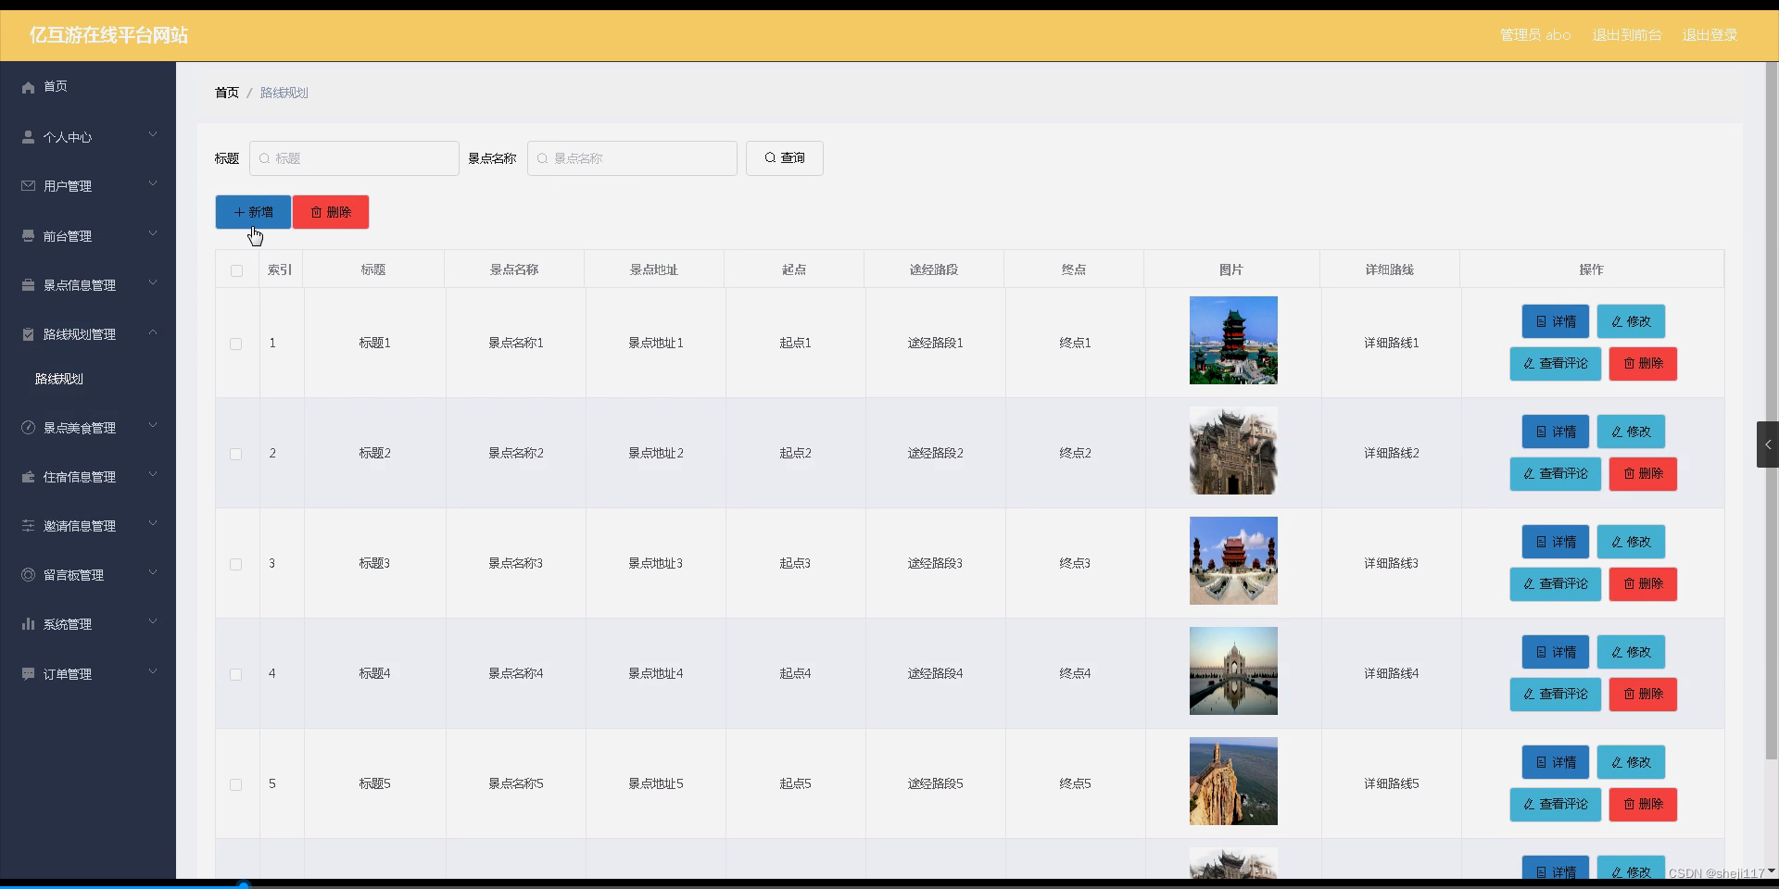Screen dimensions: 1779x889
Task: Click the trash icon on row 4 删除
Action: [1629, 695]
